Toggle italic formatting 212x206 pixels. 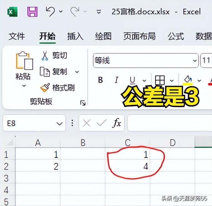click(x=116, y=80)
